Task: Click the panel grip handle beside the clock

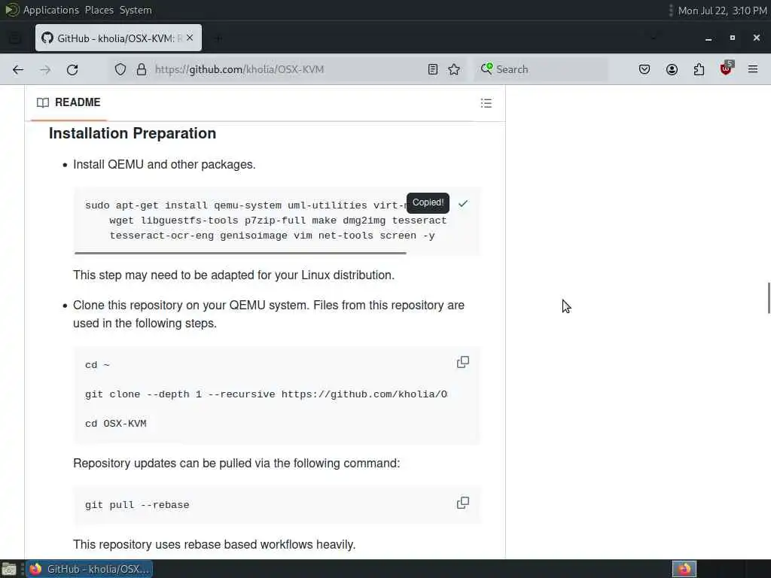Action: [x=671, y=11]
